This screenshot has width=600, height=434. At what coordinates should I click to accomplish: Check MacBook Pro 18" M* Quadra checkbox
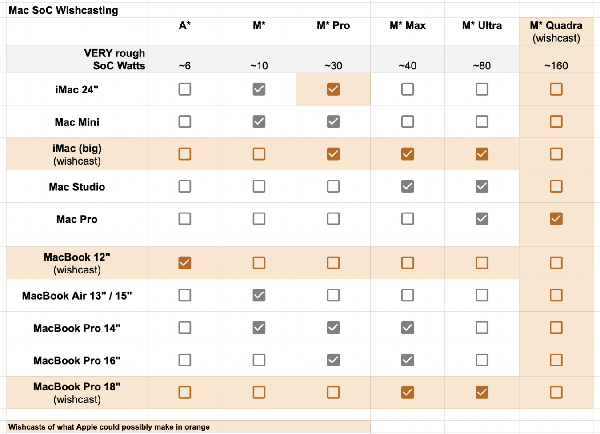click(x=556, y=393)
